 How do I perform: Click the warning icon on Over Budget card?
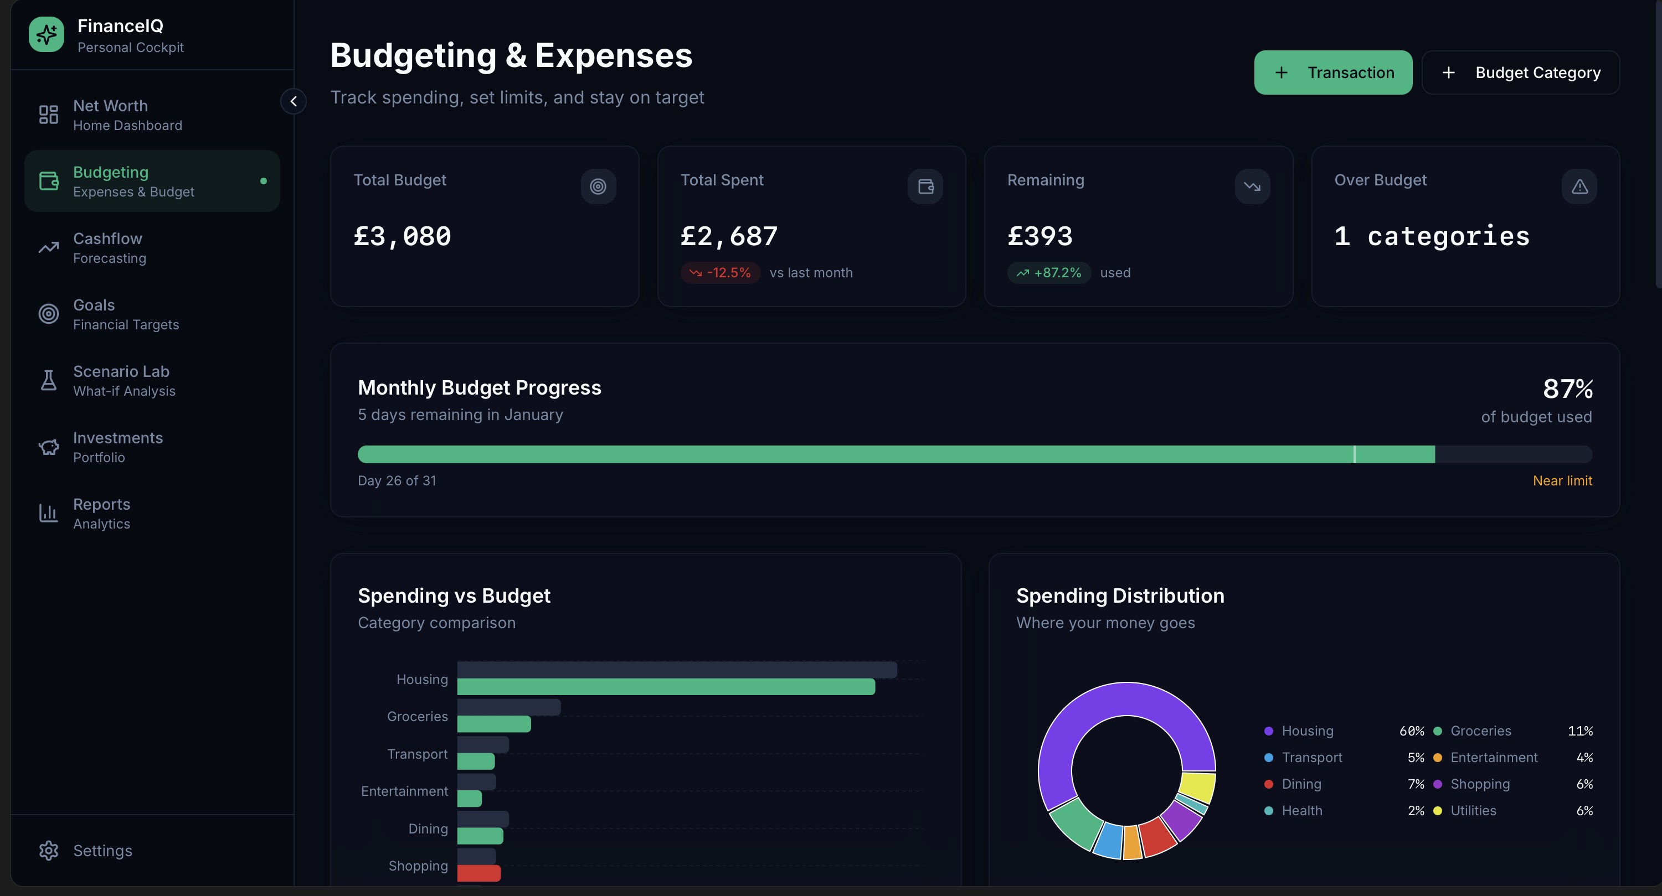(x=1579, y=187)
